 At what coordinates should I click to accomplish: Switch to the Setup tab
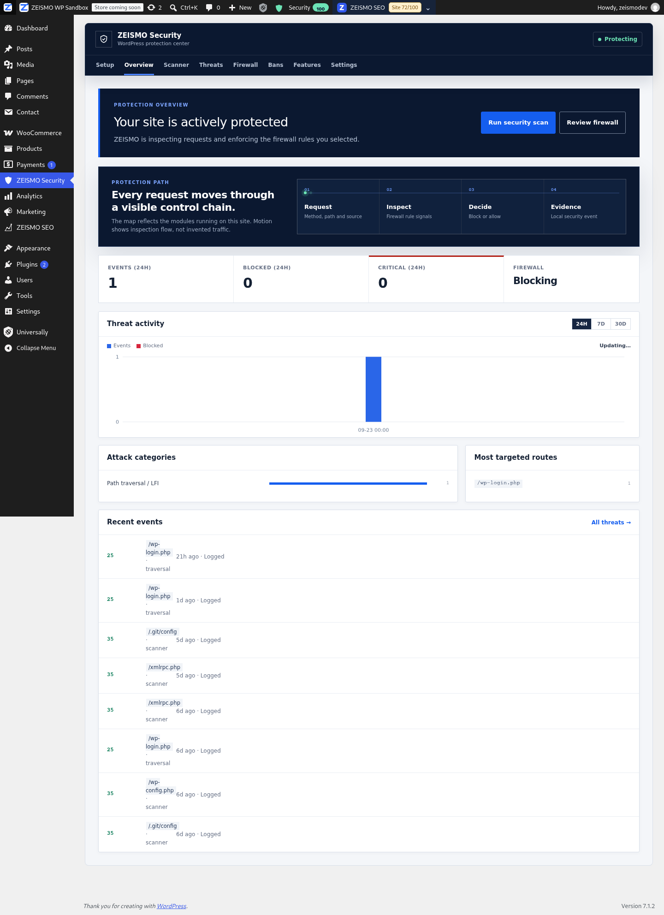105,65
